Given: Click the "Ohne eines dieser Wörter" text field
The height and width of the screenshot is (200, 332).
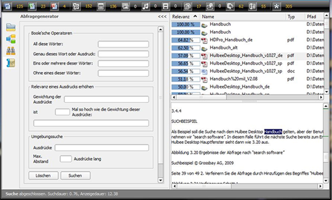Looking at the screenshot, I should click(123, 73).
